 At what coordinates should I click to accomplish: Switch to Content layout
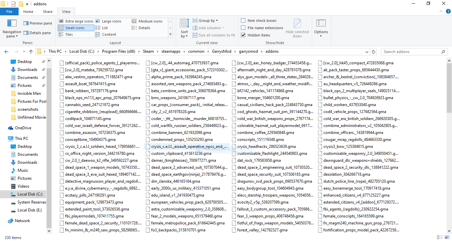pyautogui.click(x=106, y=34)
